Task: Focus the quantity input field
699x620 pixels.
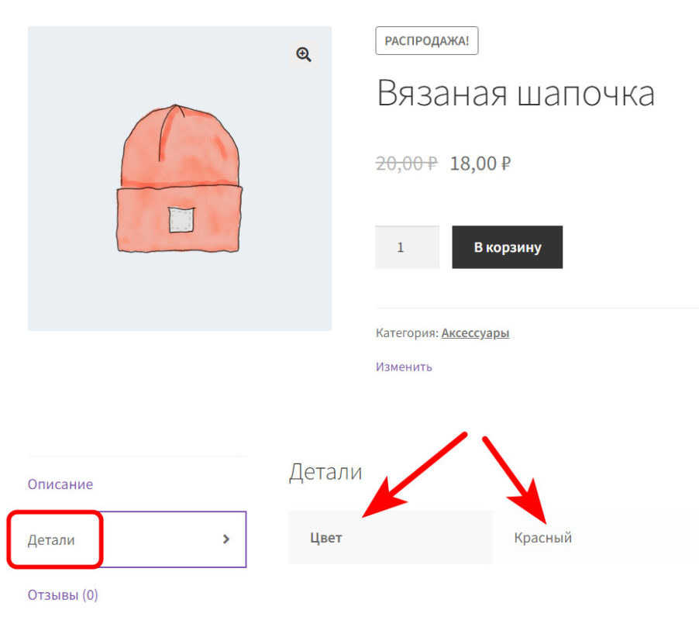Action: (x=407, y=248)
